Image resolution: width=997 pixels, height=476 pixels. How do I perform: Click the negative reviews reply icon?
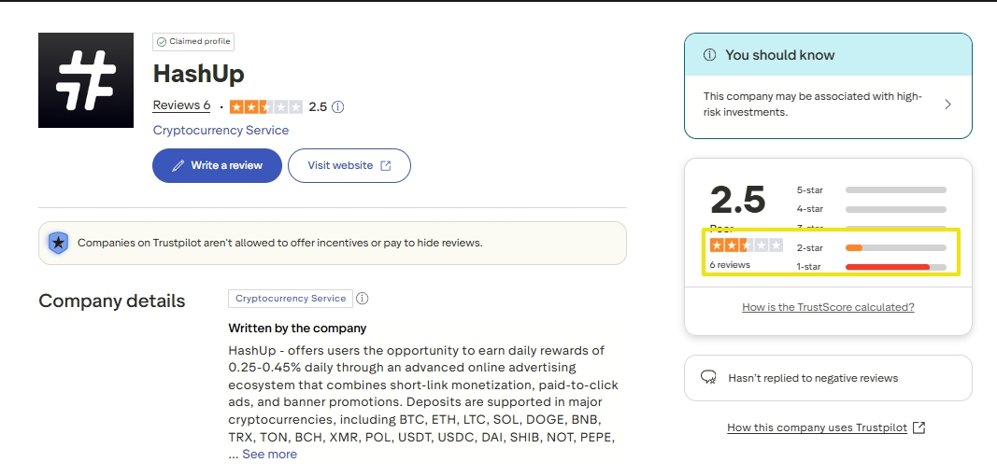point(709,378)
